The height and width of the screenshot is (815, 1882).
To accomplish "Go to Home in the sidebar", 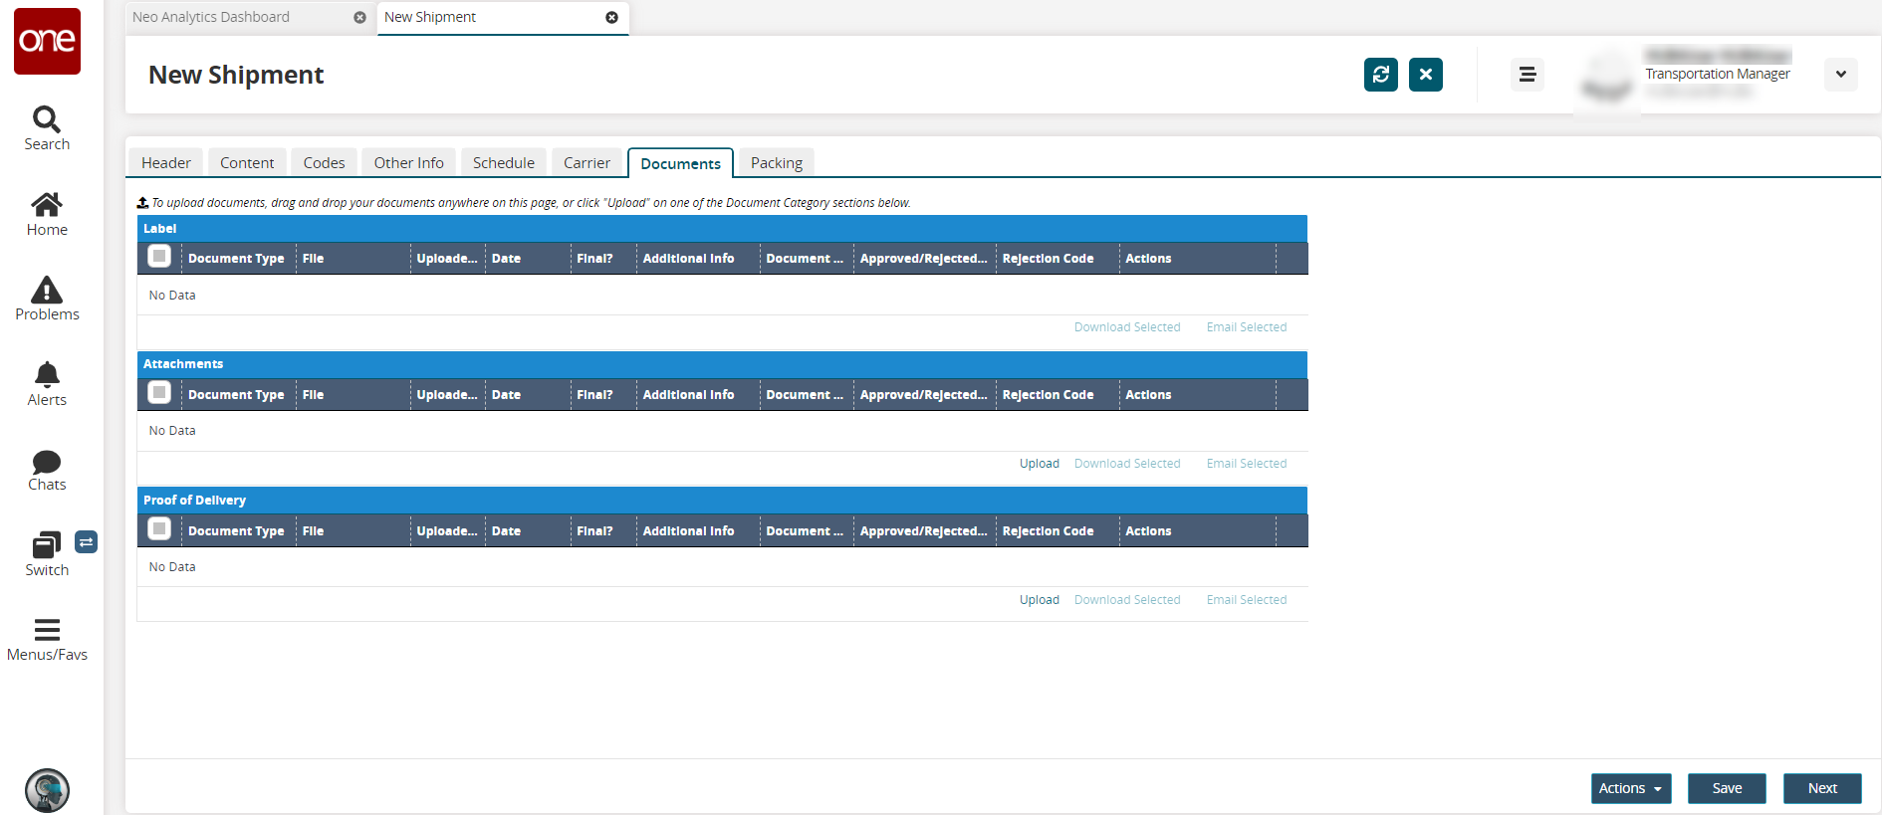I will 47,205.
